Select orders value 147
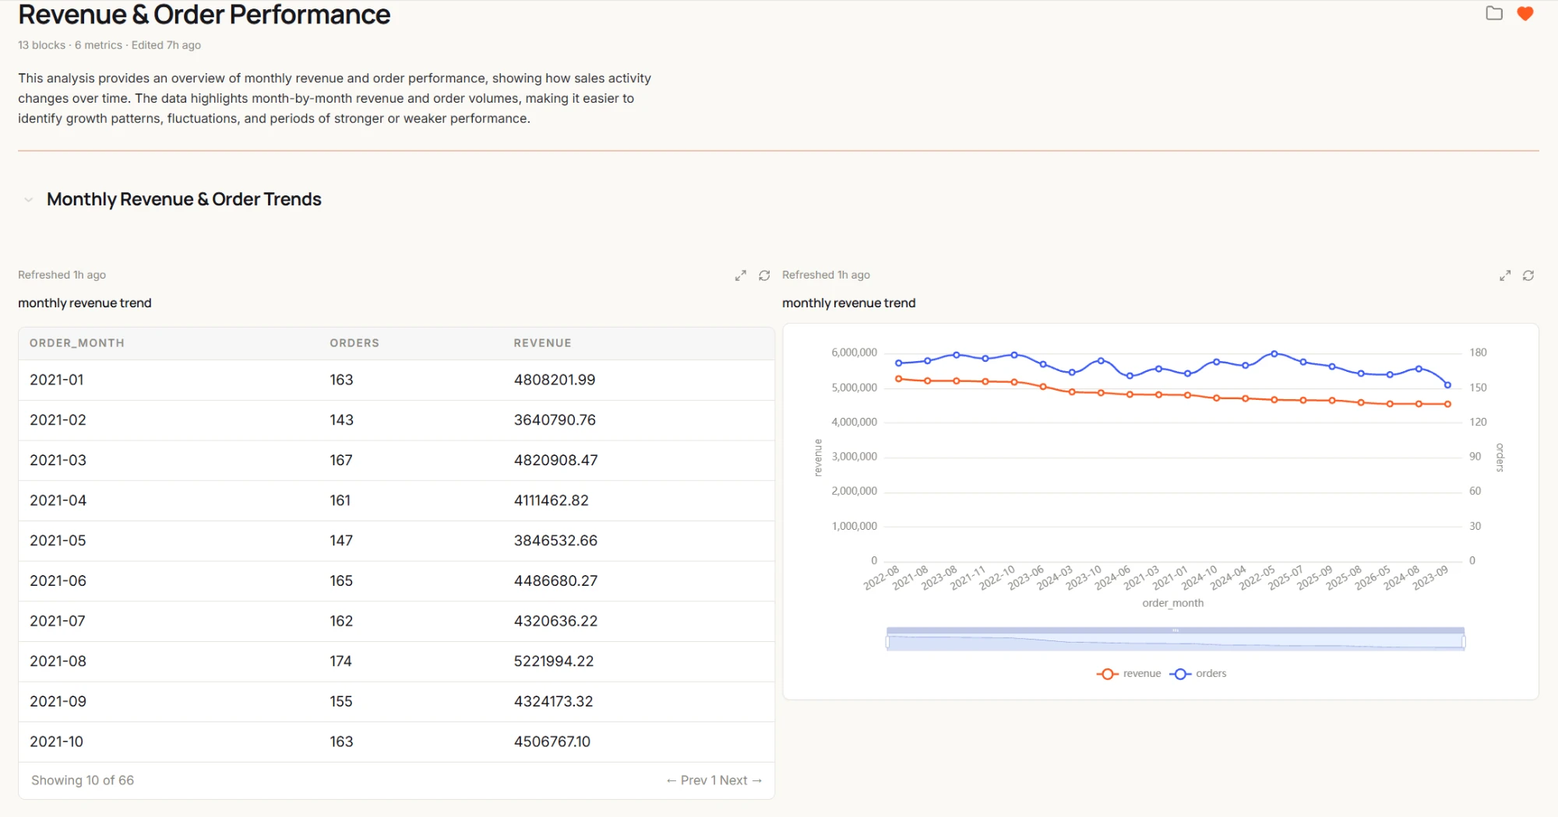The image size is (1558, 817). click(341, 541)
